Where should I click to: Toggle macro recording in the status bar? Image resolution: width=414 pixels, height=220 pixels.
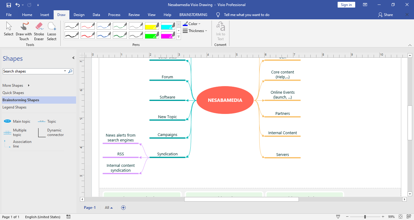[x=68, y=217]
